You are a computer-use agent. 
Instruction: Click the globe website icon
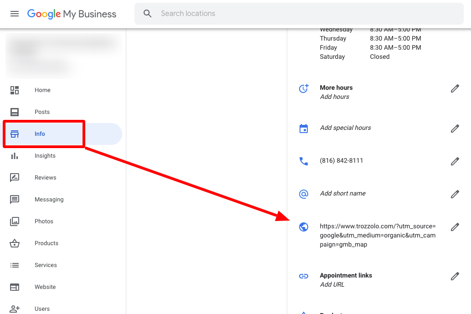304,227
